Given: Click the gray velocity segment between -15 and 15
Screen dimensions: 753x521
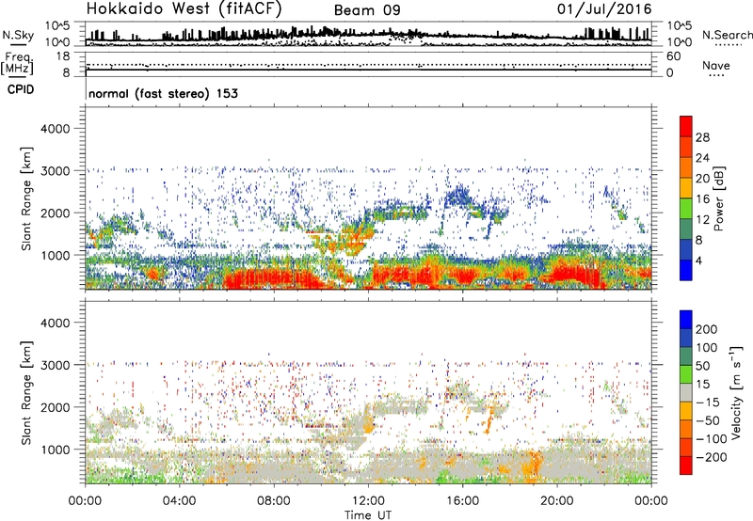Looking at the screenshot, I should point(686,392).
